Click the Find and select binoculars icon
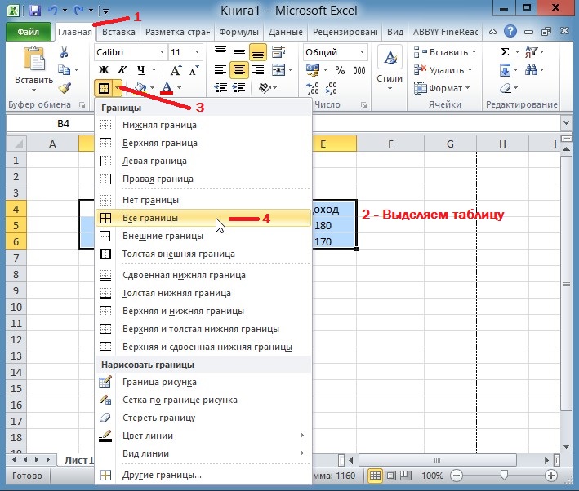579x491 pixels. 531,69
